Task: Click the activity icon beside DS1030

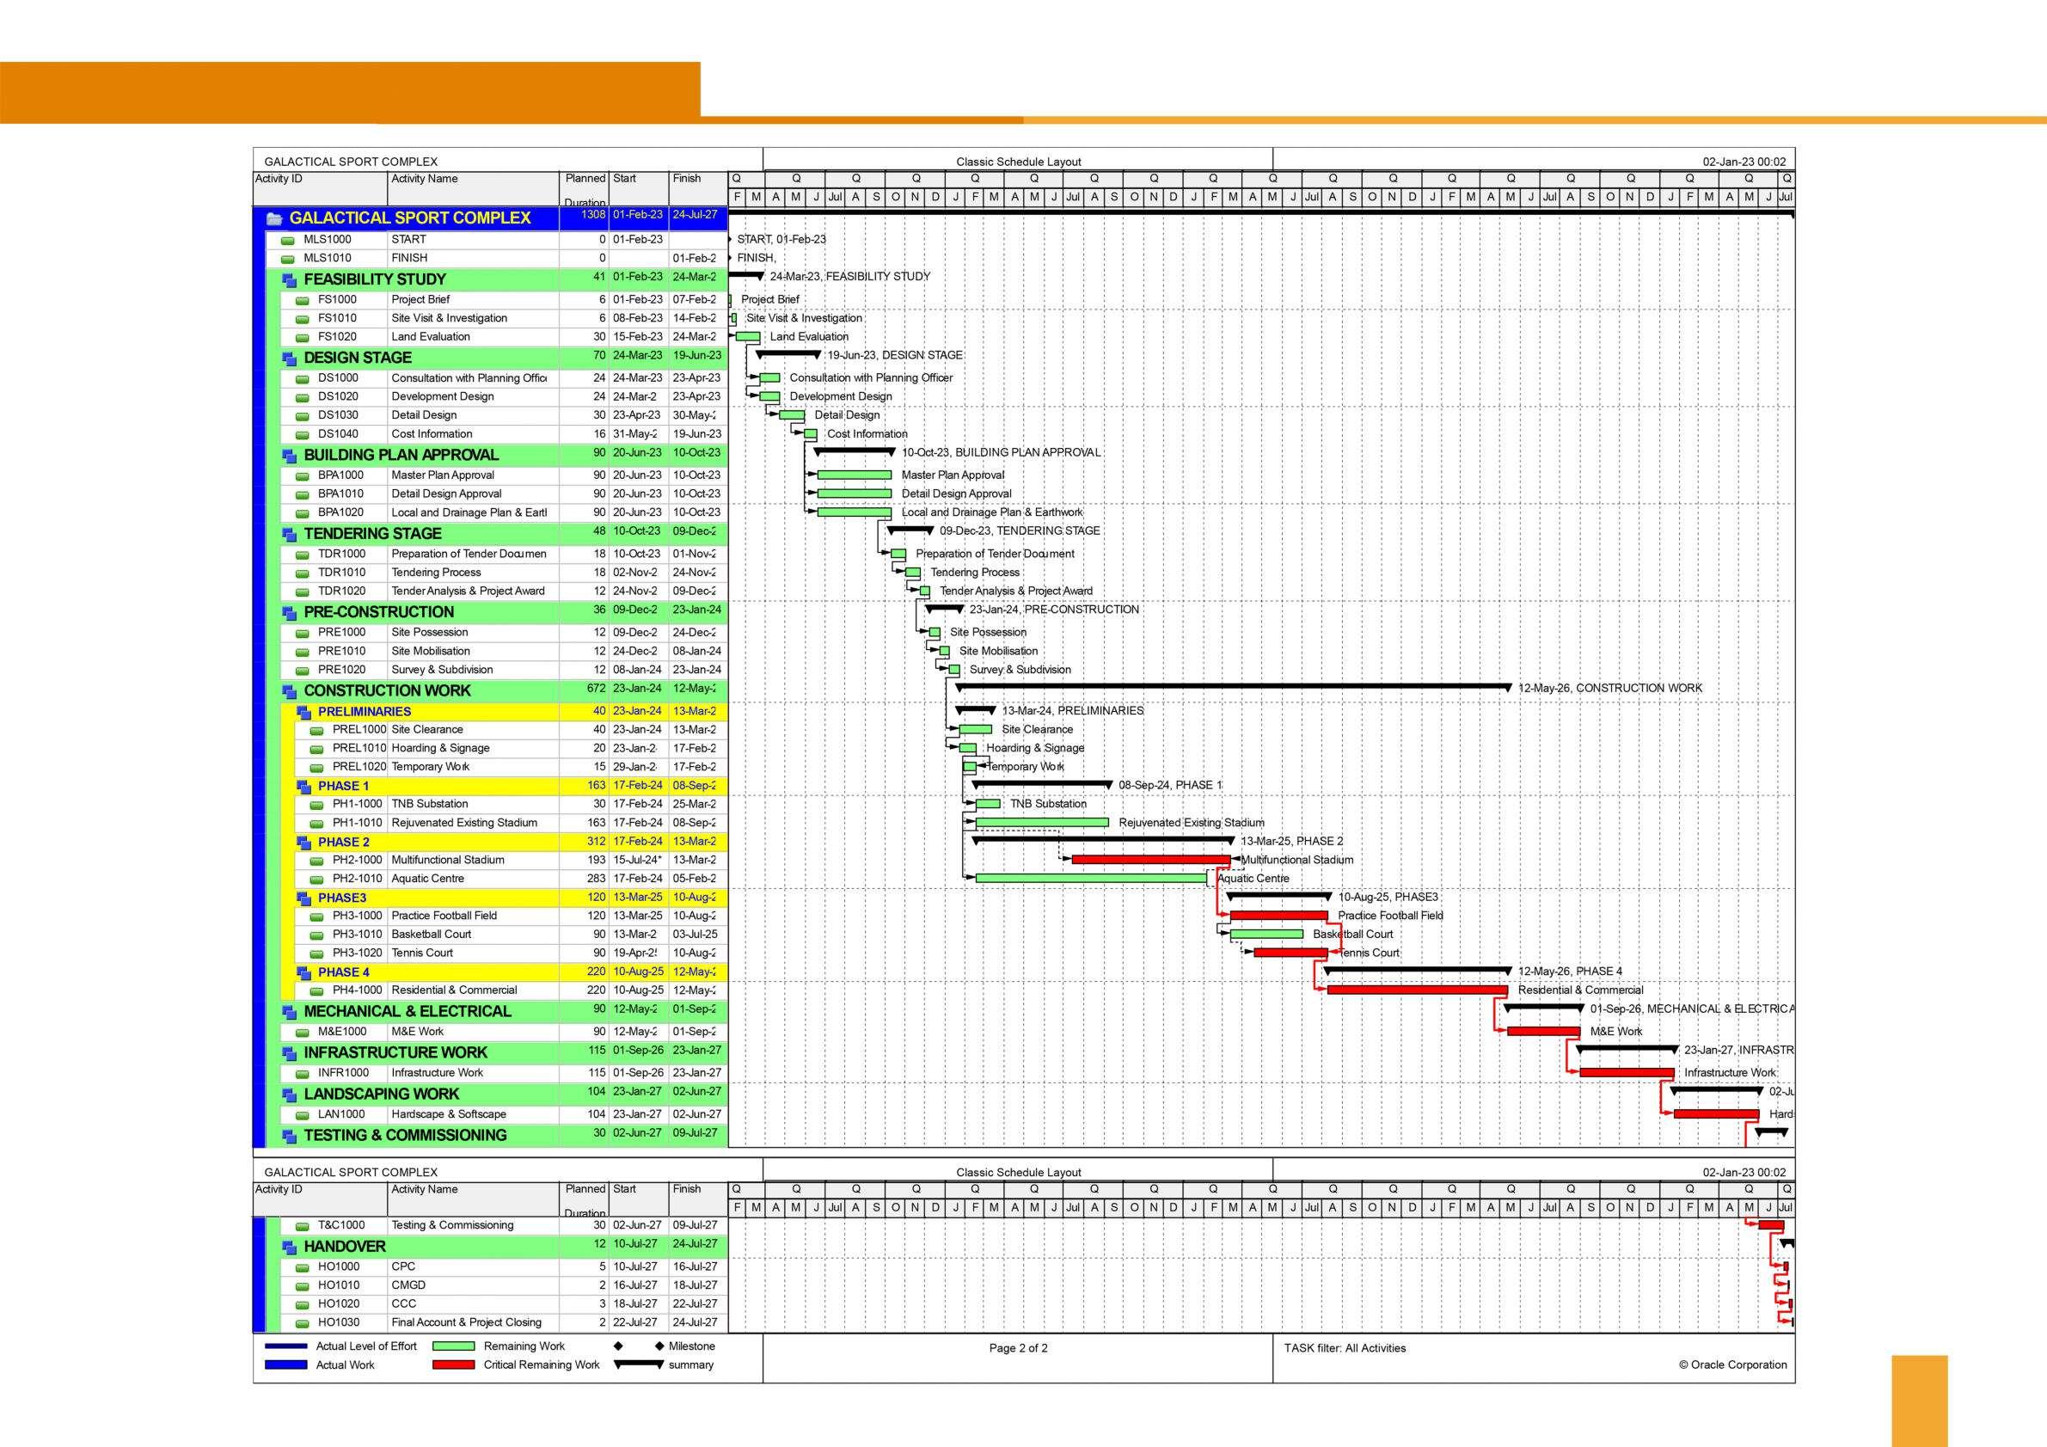Action: [303, 415]
